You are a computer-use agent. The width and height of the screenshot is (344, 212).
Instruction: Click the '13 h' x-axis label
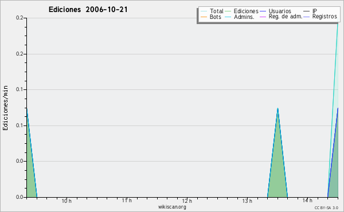tap(247, 201)
